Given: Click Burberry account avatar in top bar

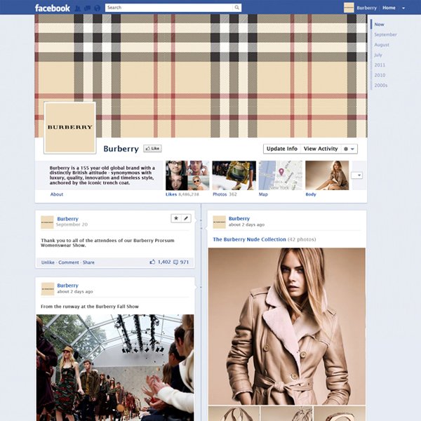Looking at the screenshot, I should [349, 8].
